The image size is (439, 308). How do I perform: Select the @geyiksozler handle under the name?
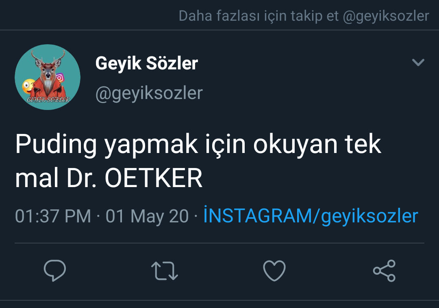149,93
